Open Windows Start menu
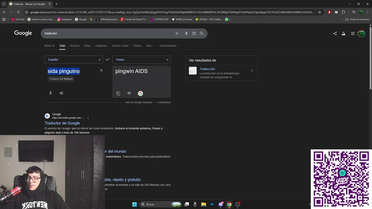372x209 pixels. [x=135, y=204]
